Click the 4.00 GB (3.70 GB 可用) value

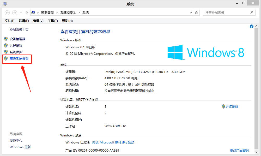click(x=122, y=78)
